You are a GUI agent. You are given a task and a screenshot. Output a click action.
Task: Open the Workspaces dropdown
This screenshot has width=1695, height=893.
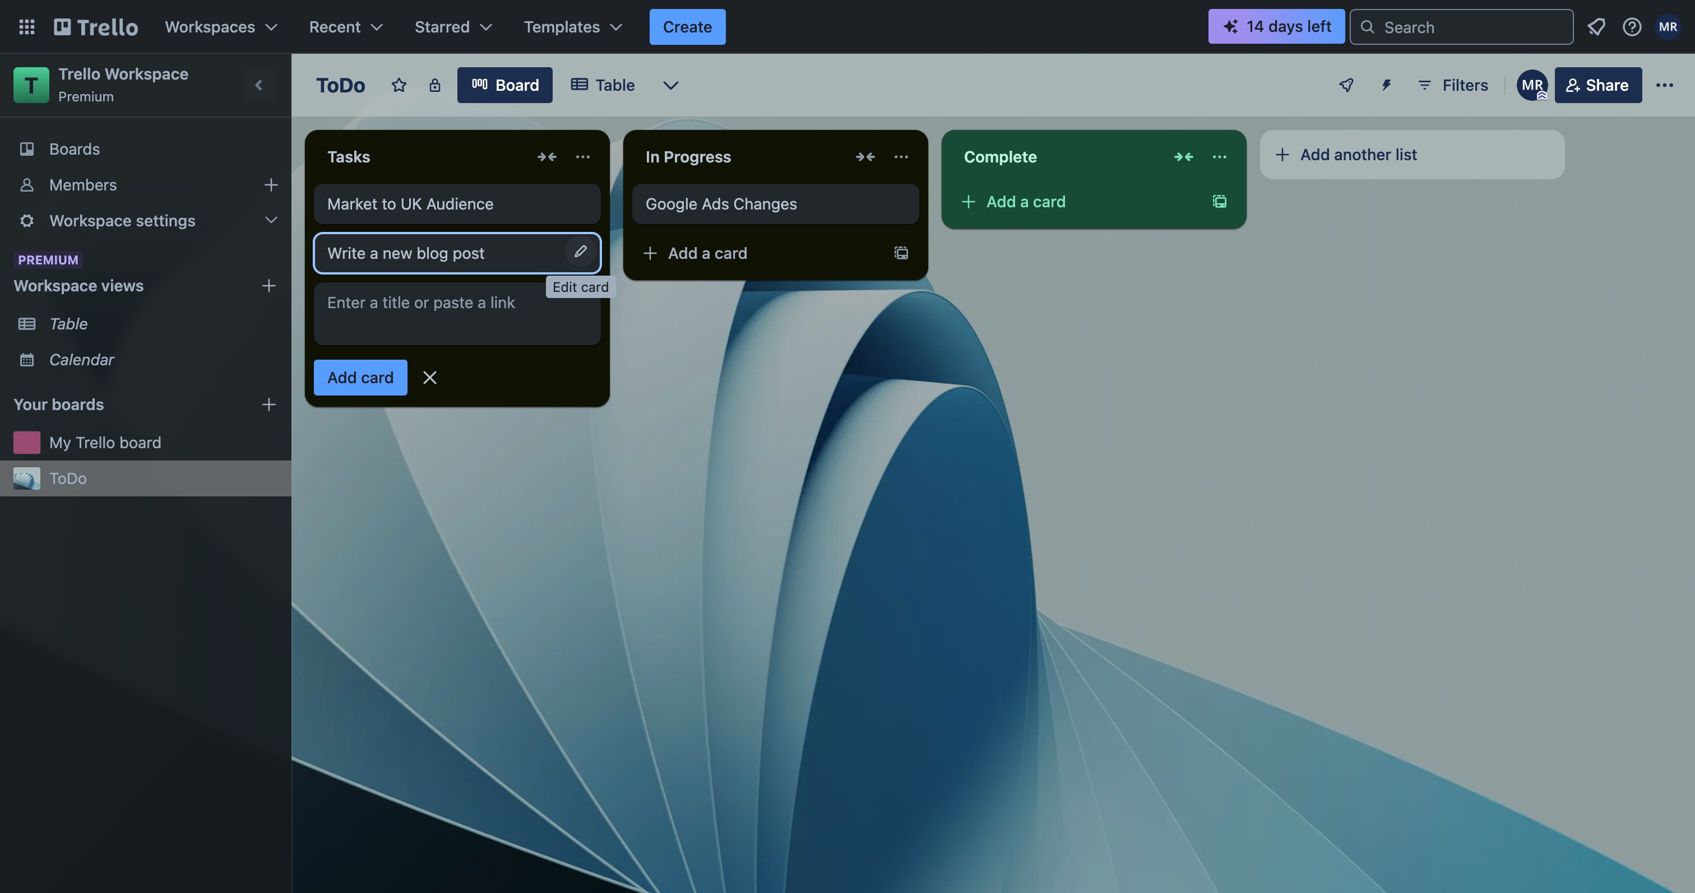(x=220, y=27)
